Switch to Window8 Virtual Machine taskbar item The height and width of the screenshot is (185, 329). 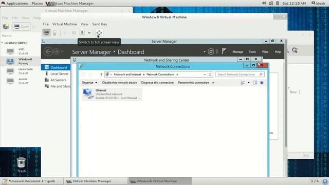tap(160, 181)
